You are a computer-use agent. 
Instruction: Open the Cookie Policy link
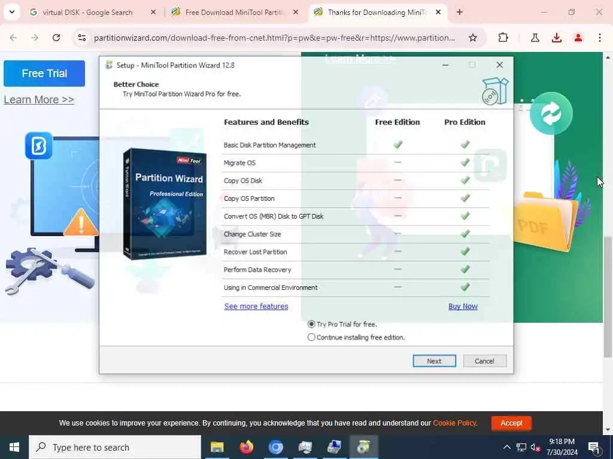pos(455,423)
